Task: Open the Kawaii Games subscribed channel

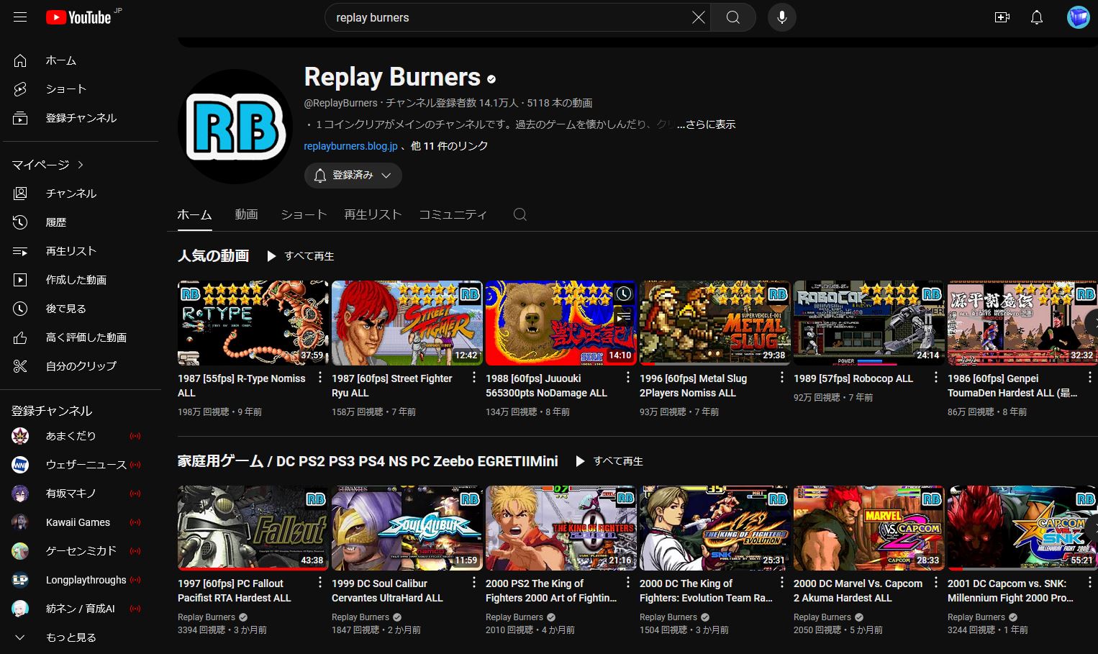Action: click(x=81, y=522)
